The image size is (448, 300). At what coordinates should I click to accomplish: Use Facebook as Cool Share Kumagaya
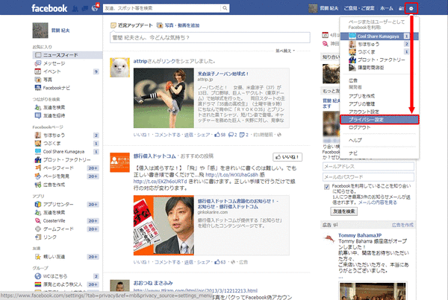coord(379,36)
